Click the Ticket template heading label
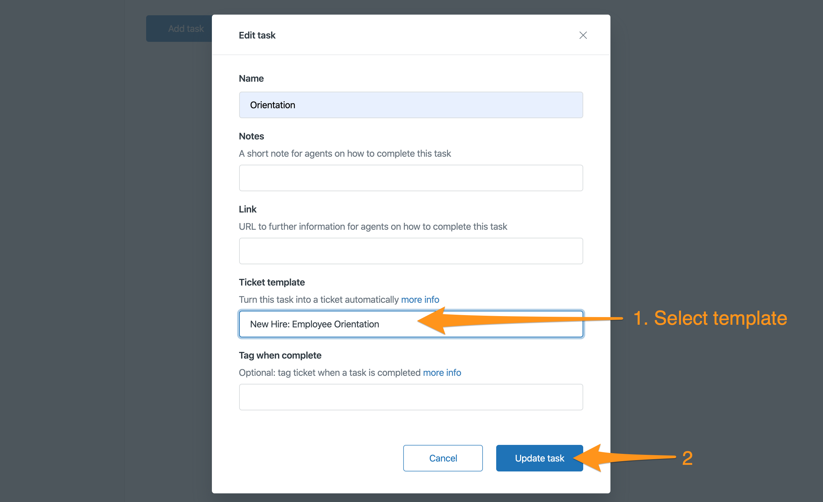This screenshot has height=502, width=823. tap(272, 282)
